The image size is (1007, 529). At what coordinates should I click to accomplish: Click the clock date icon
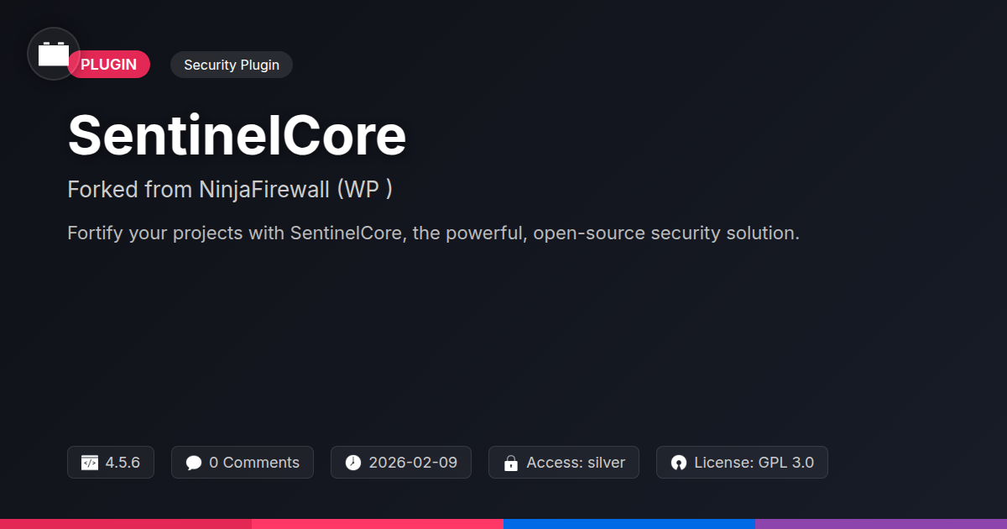tap(353, 463)
